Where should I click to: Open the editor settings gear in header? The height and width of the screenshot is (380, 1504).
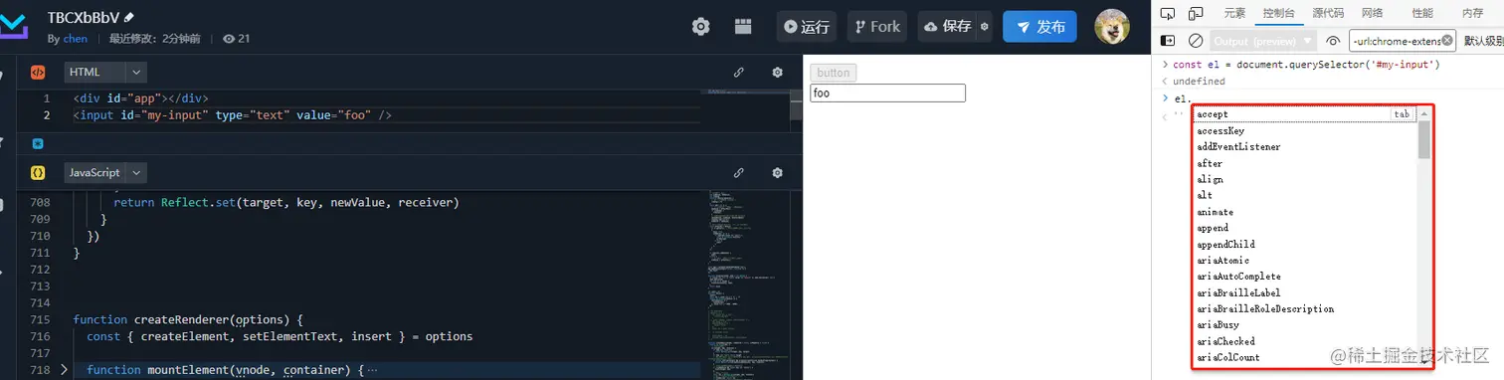(x=701, y=27)
